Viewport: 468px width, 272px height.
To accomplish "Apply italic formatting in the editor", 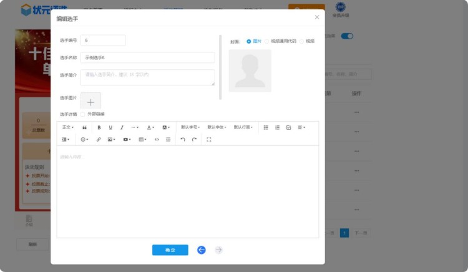I will pyautogui.click(x=122, y=127).
